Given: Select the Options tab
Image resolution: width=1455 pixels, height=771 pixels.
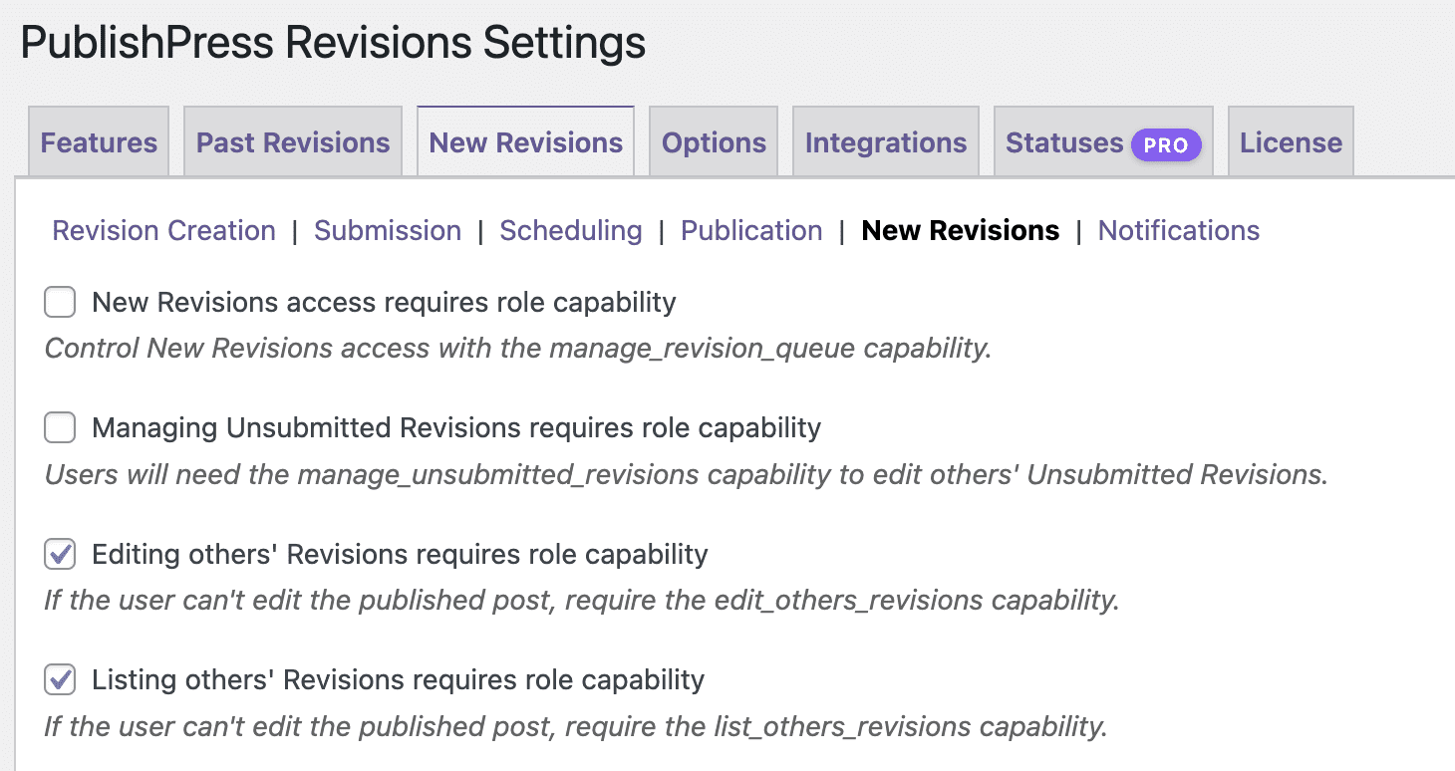Looking at the screenshot, I should 713,142.
